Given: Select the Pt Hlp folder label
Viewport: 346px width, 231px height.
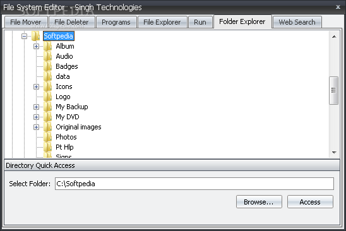Looking at the screenshot, I should [x=64, y=147].
